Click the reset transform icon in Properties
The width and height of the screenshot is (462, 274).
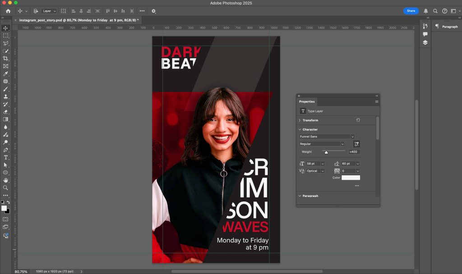(x=358, y=120)
